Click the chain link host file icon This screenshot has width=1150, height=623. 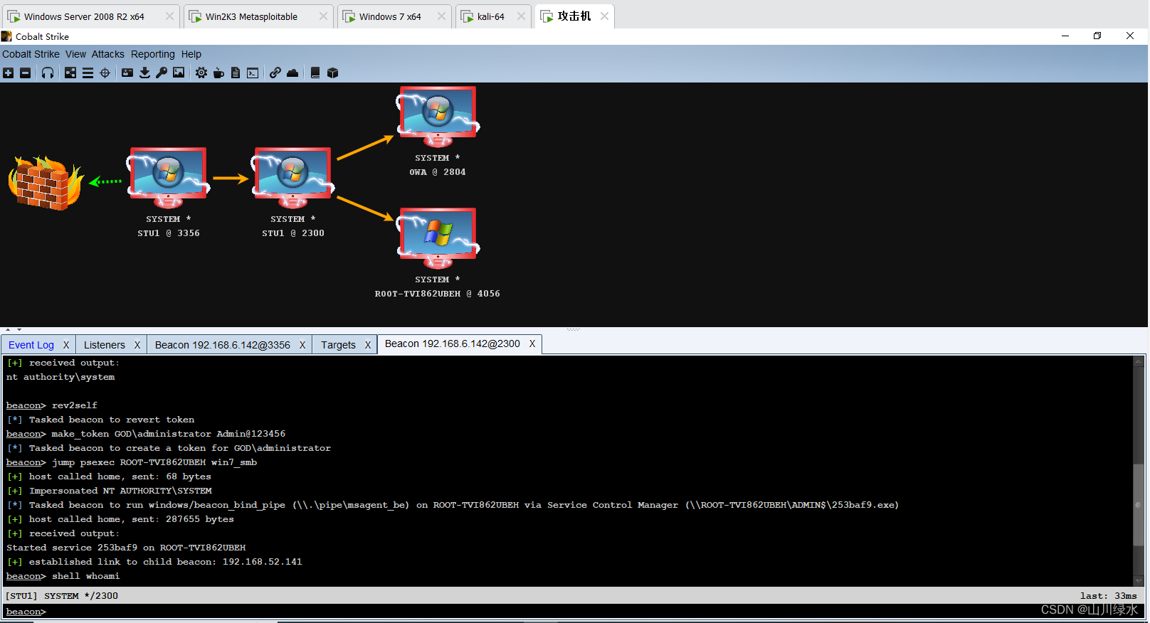[275, 73]
